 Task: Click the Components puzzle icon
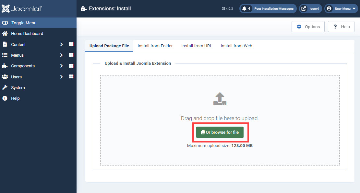[5, 66]
